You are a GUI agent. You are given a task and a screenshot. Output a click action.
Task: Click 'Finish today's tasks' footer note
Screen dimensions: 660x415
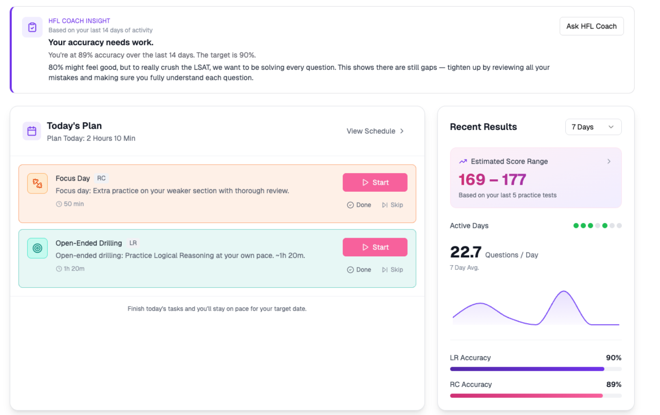point(217,309)
